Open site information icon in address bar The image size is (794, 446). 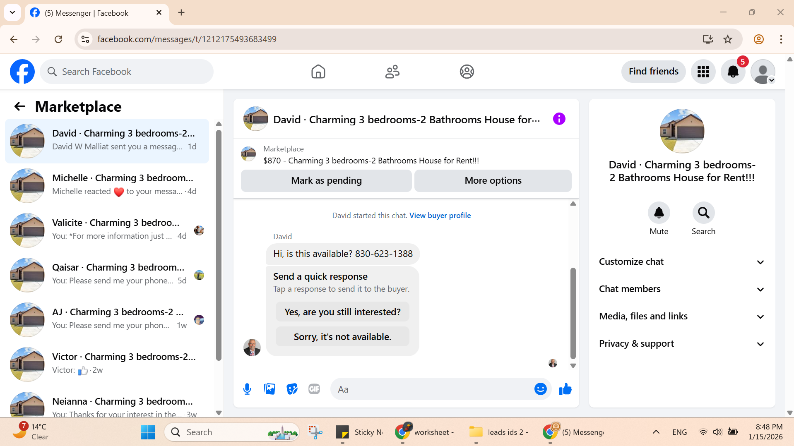click(85, 39)
